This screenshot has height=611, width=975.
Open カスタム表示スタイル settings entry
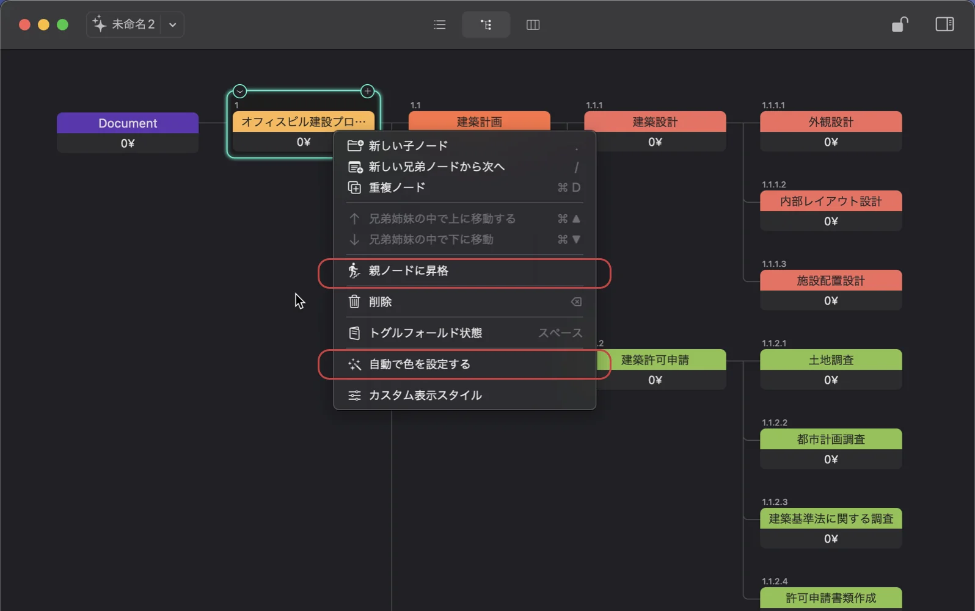(425, 396)
